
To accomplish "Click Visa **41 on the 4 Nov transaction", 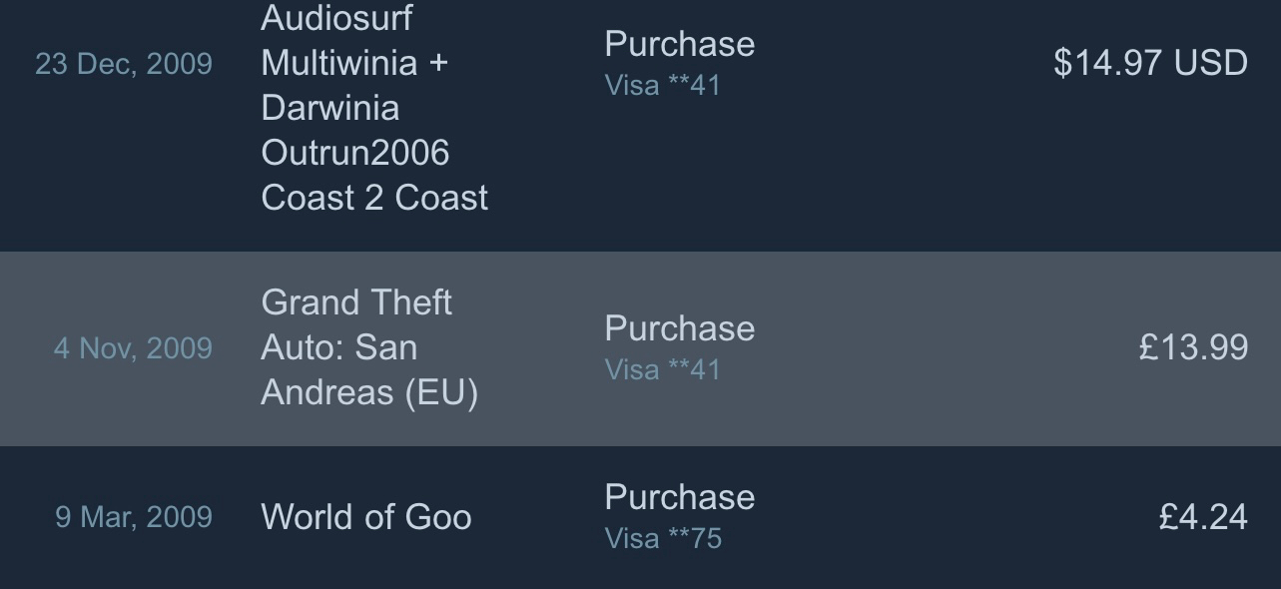I will point(662,369).
